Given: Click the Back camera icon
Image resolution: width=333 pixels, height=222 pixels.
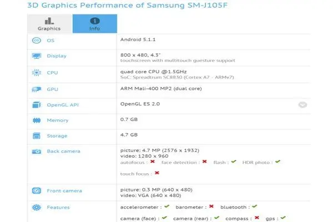Looking at the screenshot, I should pyautogui.click(x=37, y=152).
